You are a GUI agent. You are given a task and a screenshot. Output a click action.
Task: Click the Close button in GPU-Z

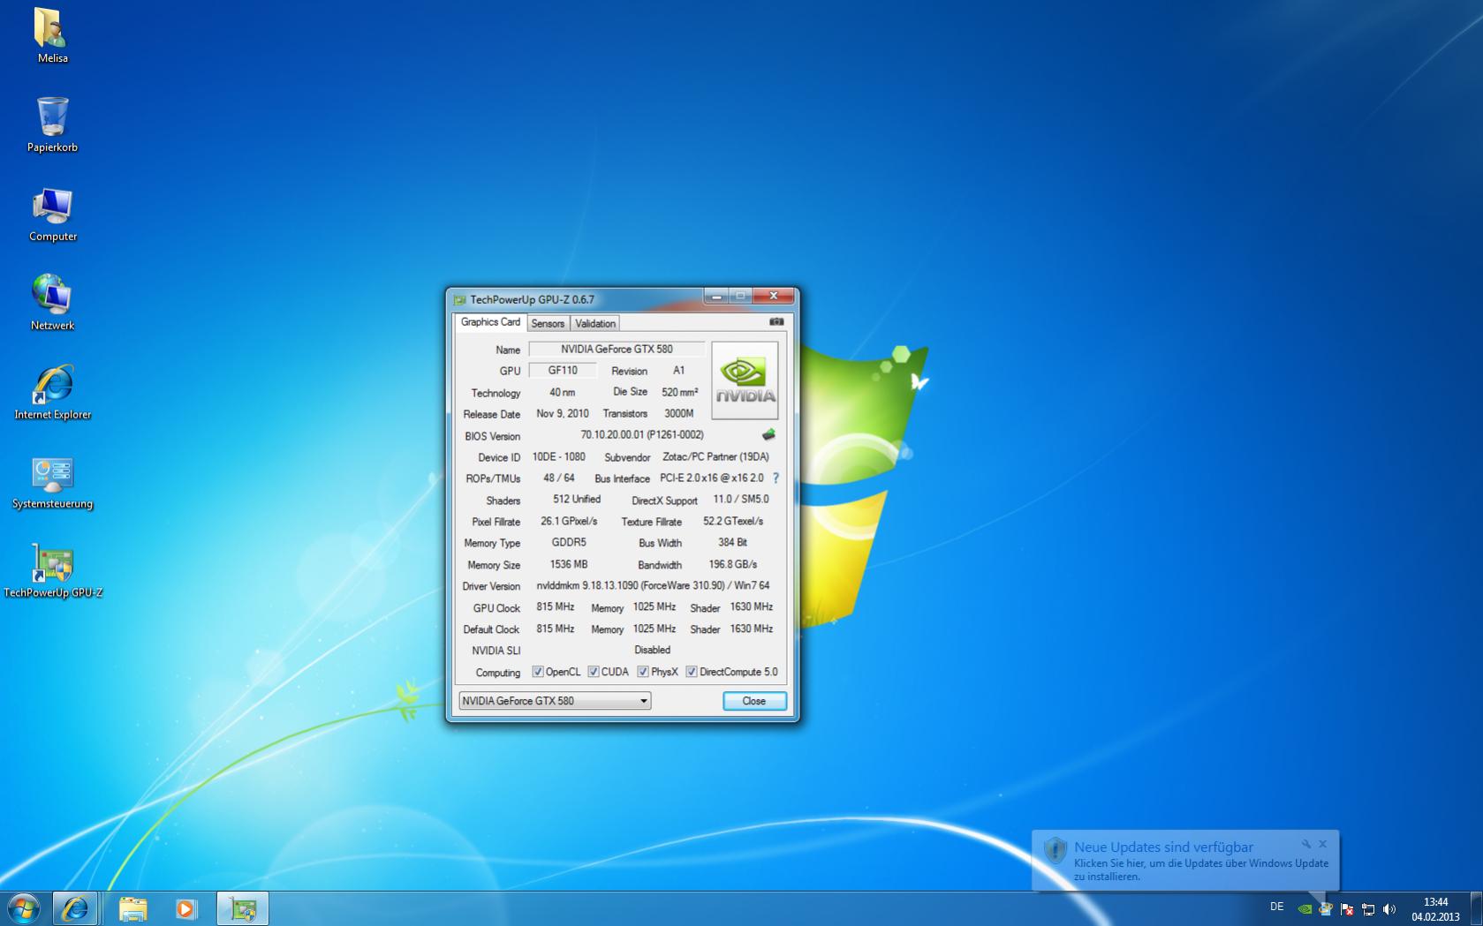(x=754, y=701)
